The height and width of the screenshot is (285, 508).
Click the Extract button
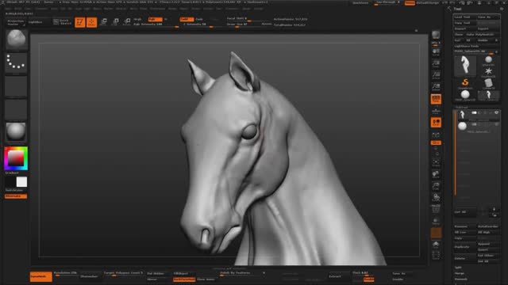[x=335, y=276]
